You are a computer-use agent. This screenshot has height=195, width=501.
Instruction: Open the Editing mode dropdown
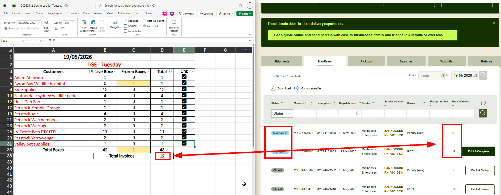click(226, 13)
